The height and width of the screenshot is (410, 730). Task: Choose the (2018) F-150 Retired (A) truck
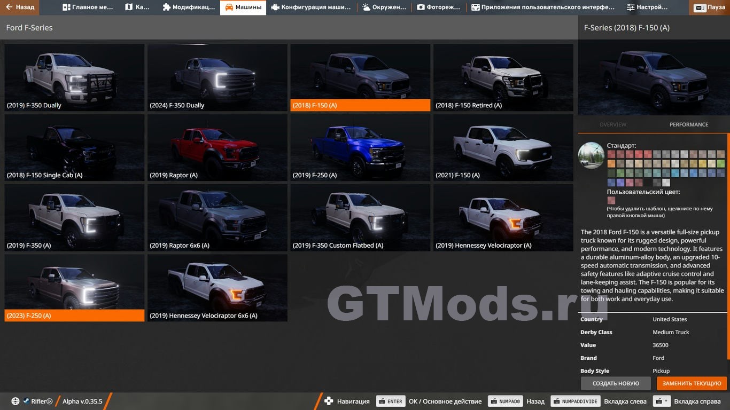pos(503,77)
